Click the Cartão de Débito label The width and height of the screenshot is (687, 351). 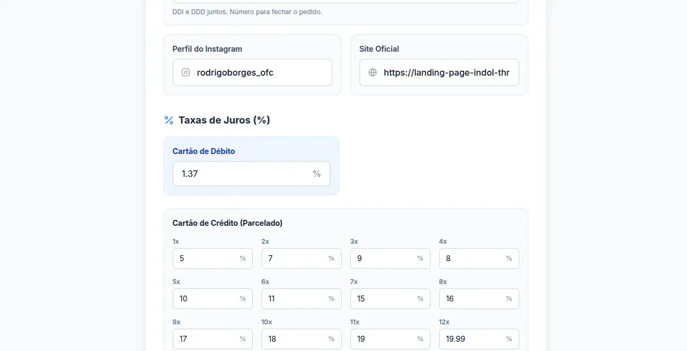pyautogui.click(x=204, y=151)
